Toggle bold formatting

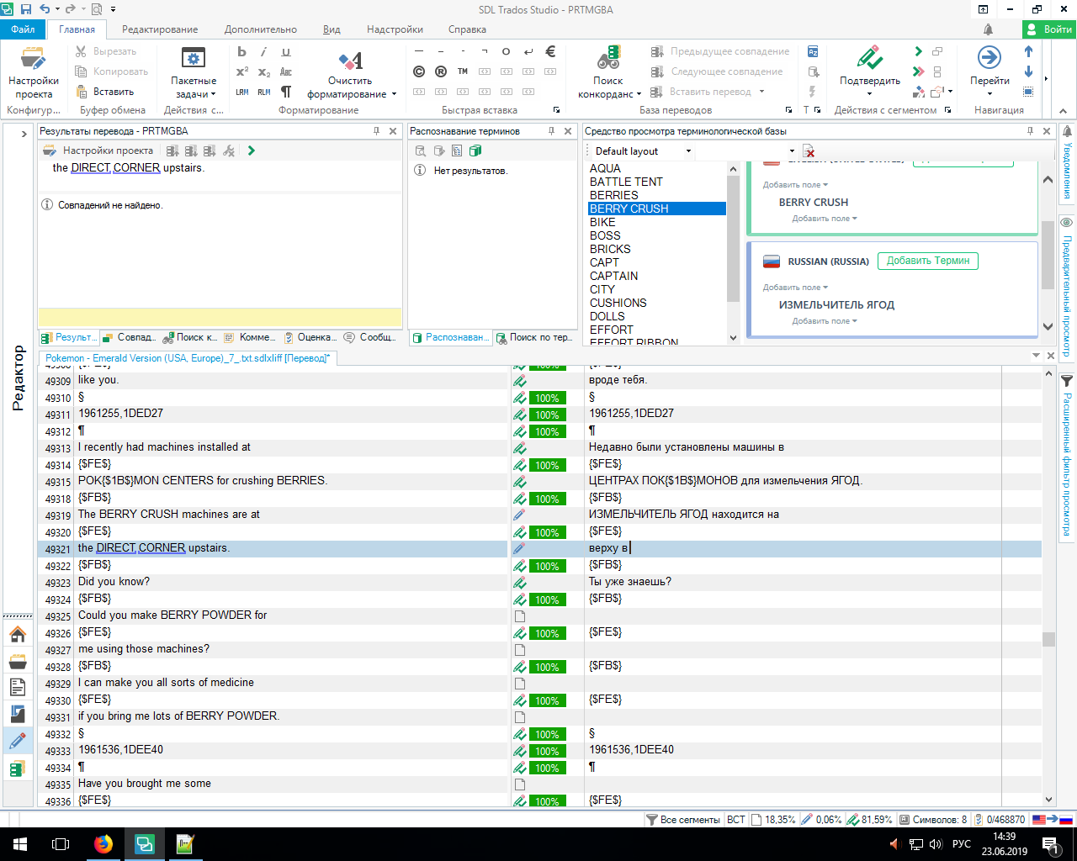[242, 51]
